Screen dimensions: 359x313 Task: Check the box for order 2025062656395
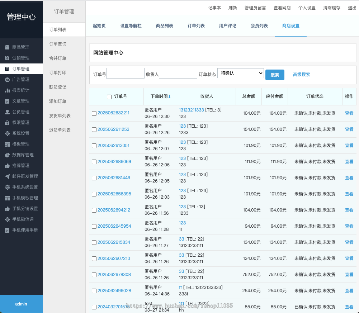[x=94, y=194]
